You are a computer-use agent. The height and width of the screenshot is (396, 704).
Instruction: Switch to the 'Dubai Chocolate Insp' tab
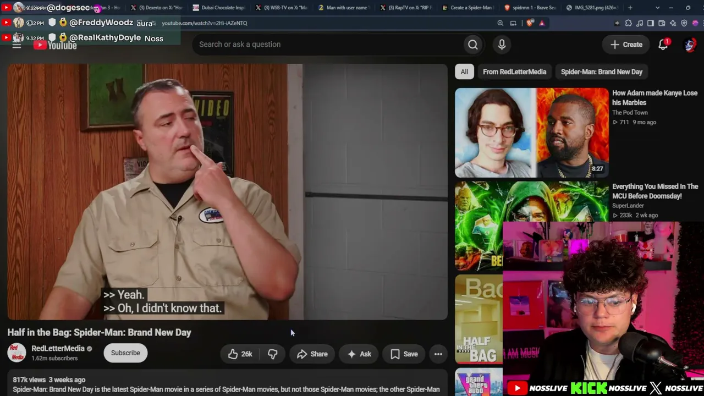point(219,8)
